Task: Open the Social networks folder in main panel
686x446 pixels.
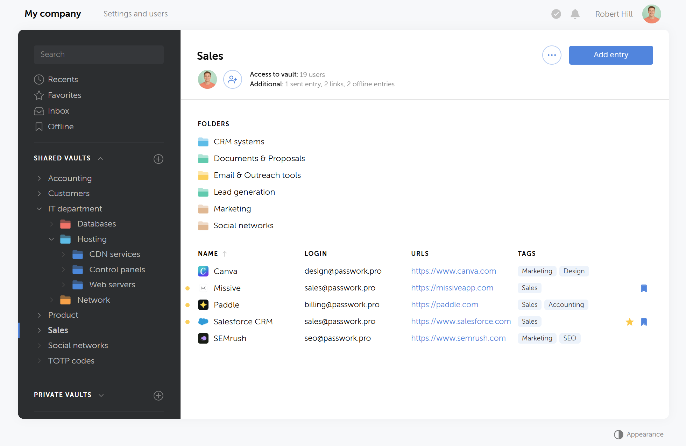Action: 243,226
